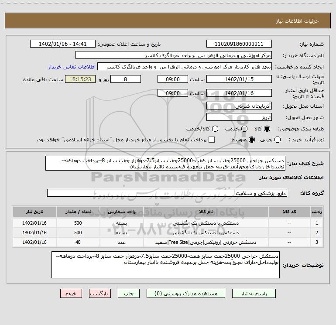Open اطلاعات تماس خریدار link
The image size is (336, 325).
[72, 67]
